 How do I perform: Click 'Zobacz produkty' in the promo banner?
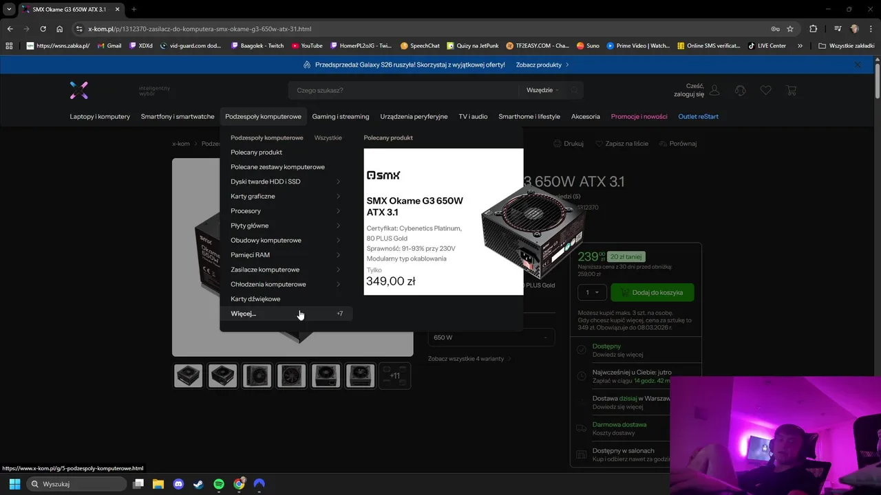(542, 65)
